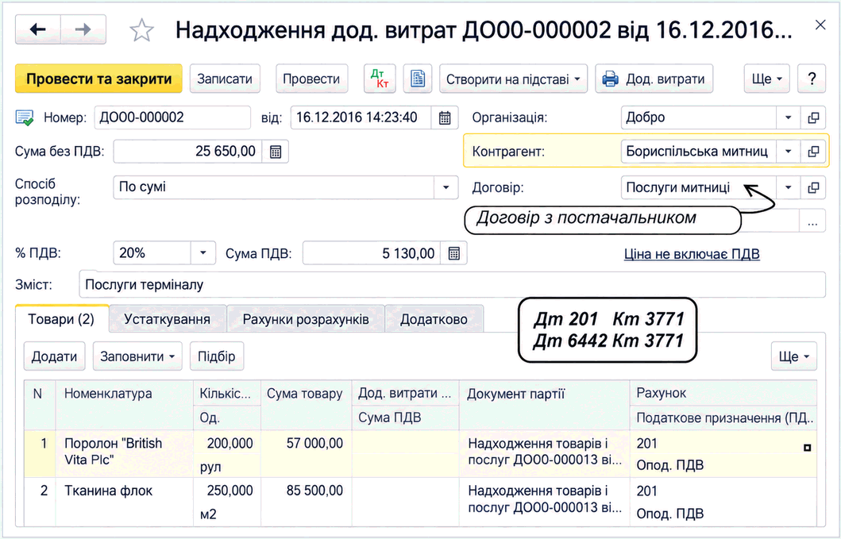Screen dimensions: 841x539
Task: Click the Ціна не включає ПДВ link
Action: tap(692, 254)
